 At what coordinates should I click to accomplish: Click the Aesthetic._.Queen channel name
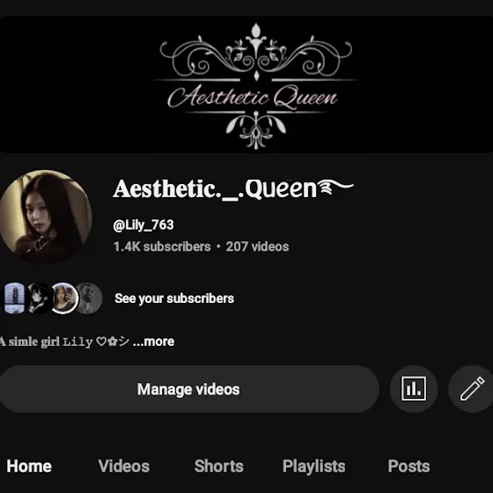(x=233, y=189)
